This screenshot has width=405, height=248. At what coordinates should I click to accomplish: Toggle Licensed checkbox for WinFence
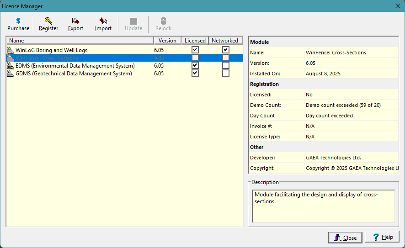click(195, 58)
